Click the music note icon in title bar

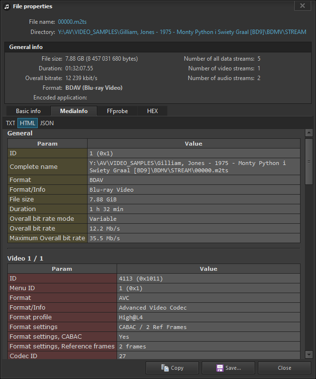pos(7,6)
